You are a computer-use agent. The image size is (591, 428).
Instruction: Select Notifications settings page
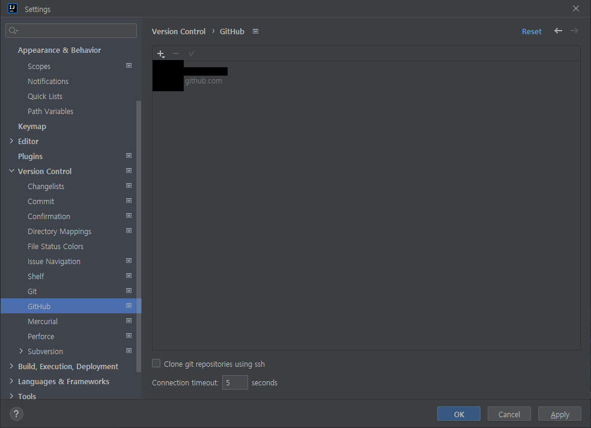coord(48,82)
